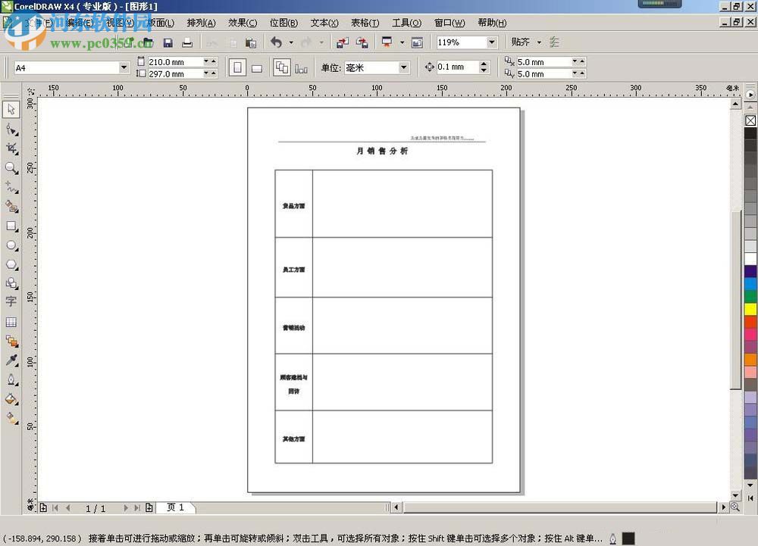758x546 pixels.
Task: Switch page orientation to landscape
Action: tap(255, 67)
